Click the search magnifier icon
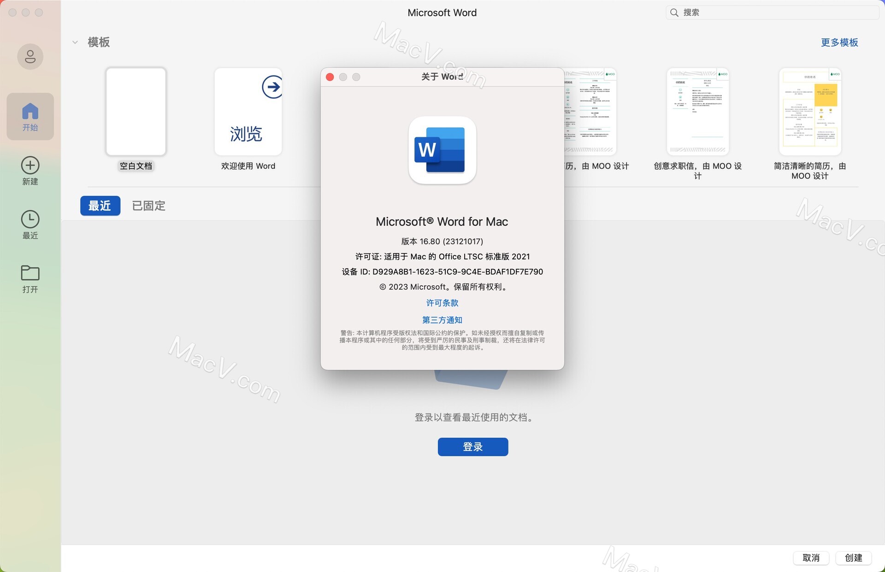 pyautogui.click(x=674, y=12)
